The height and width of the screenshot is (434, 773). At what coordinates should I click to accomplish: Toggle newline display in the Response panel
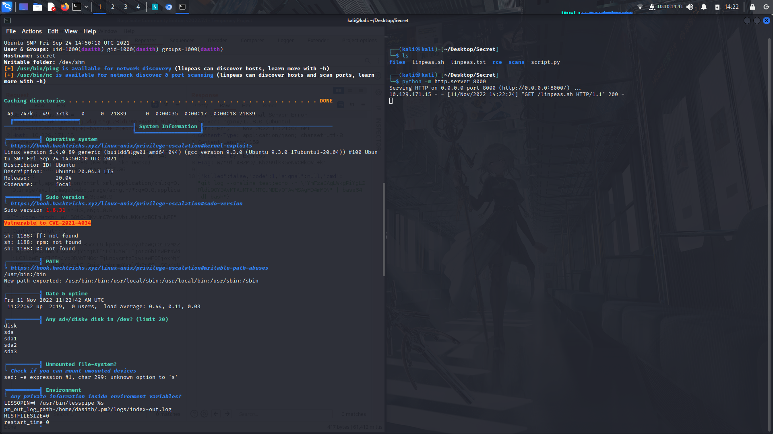[x=352, y=104]
